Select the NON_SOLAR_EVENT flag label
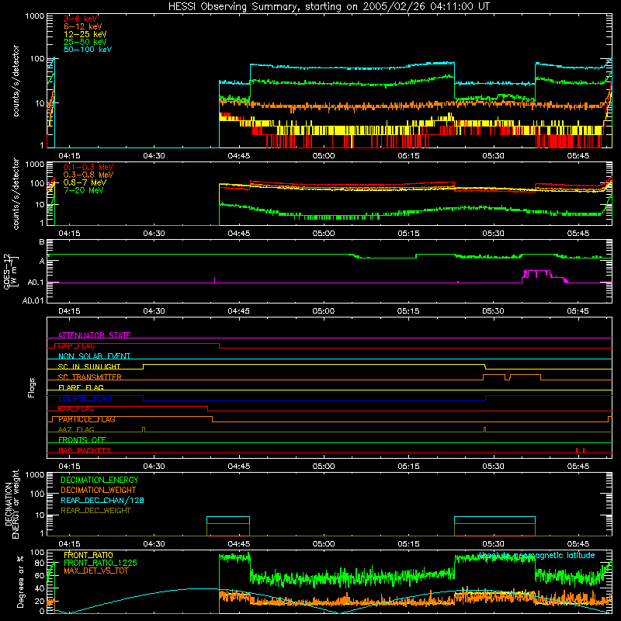This screenshot has width=621, height=621. [x=94, y=356]
